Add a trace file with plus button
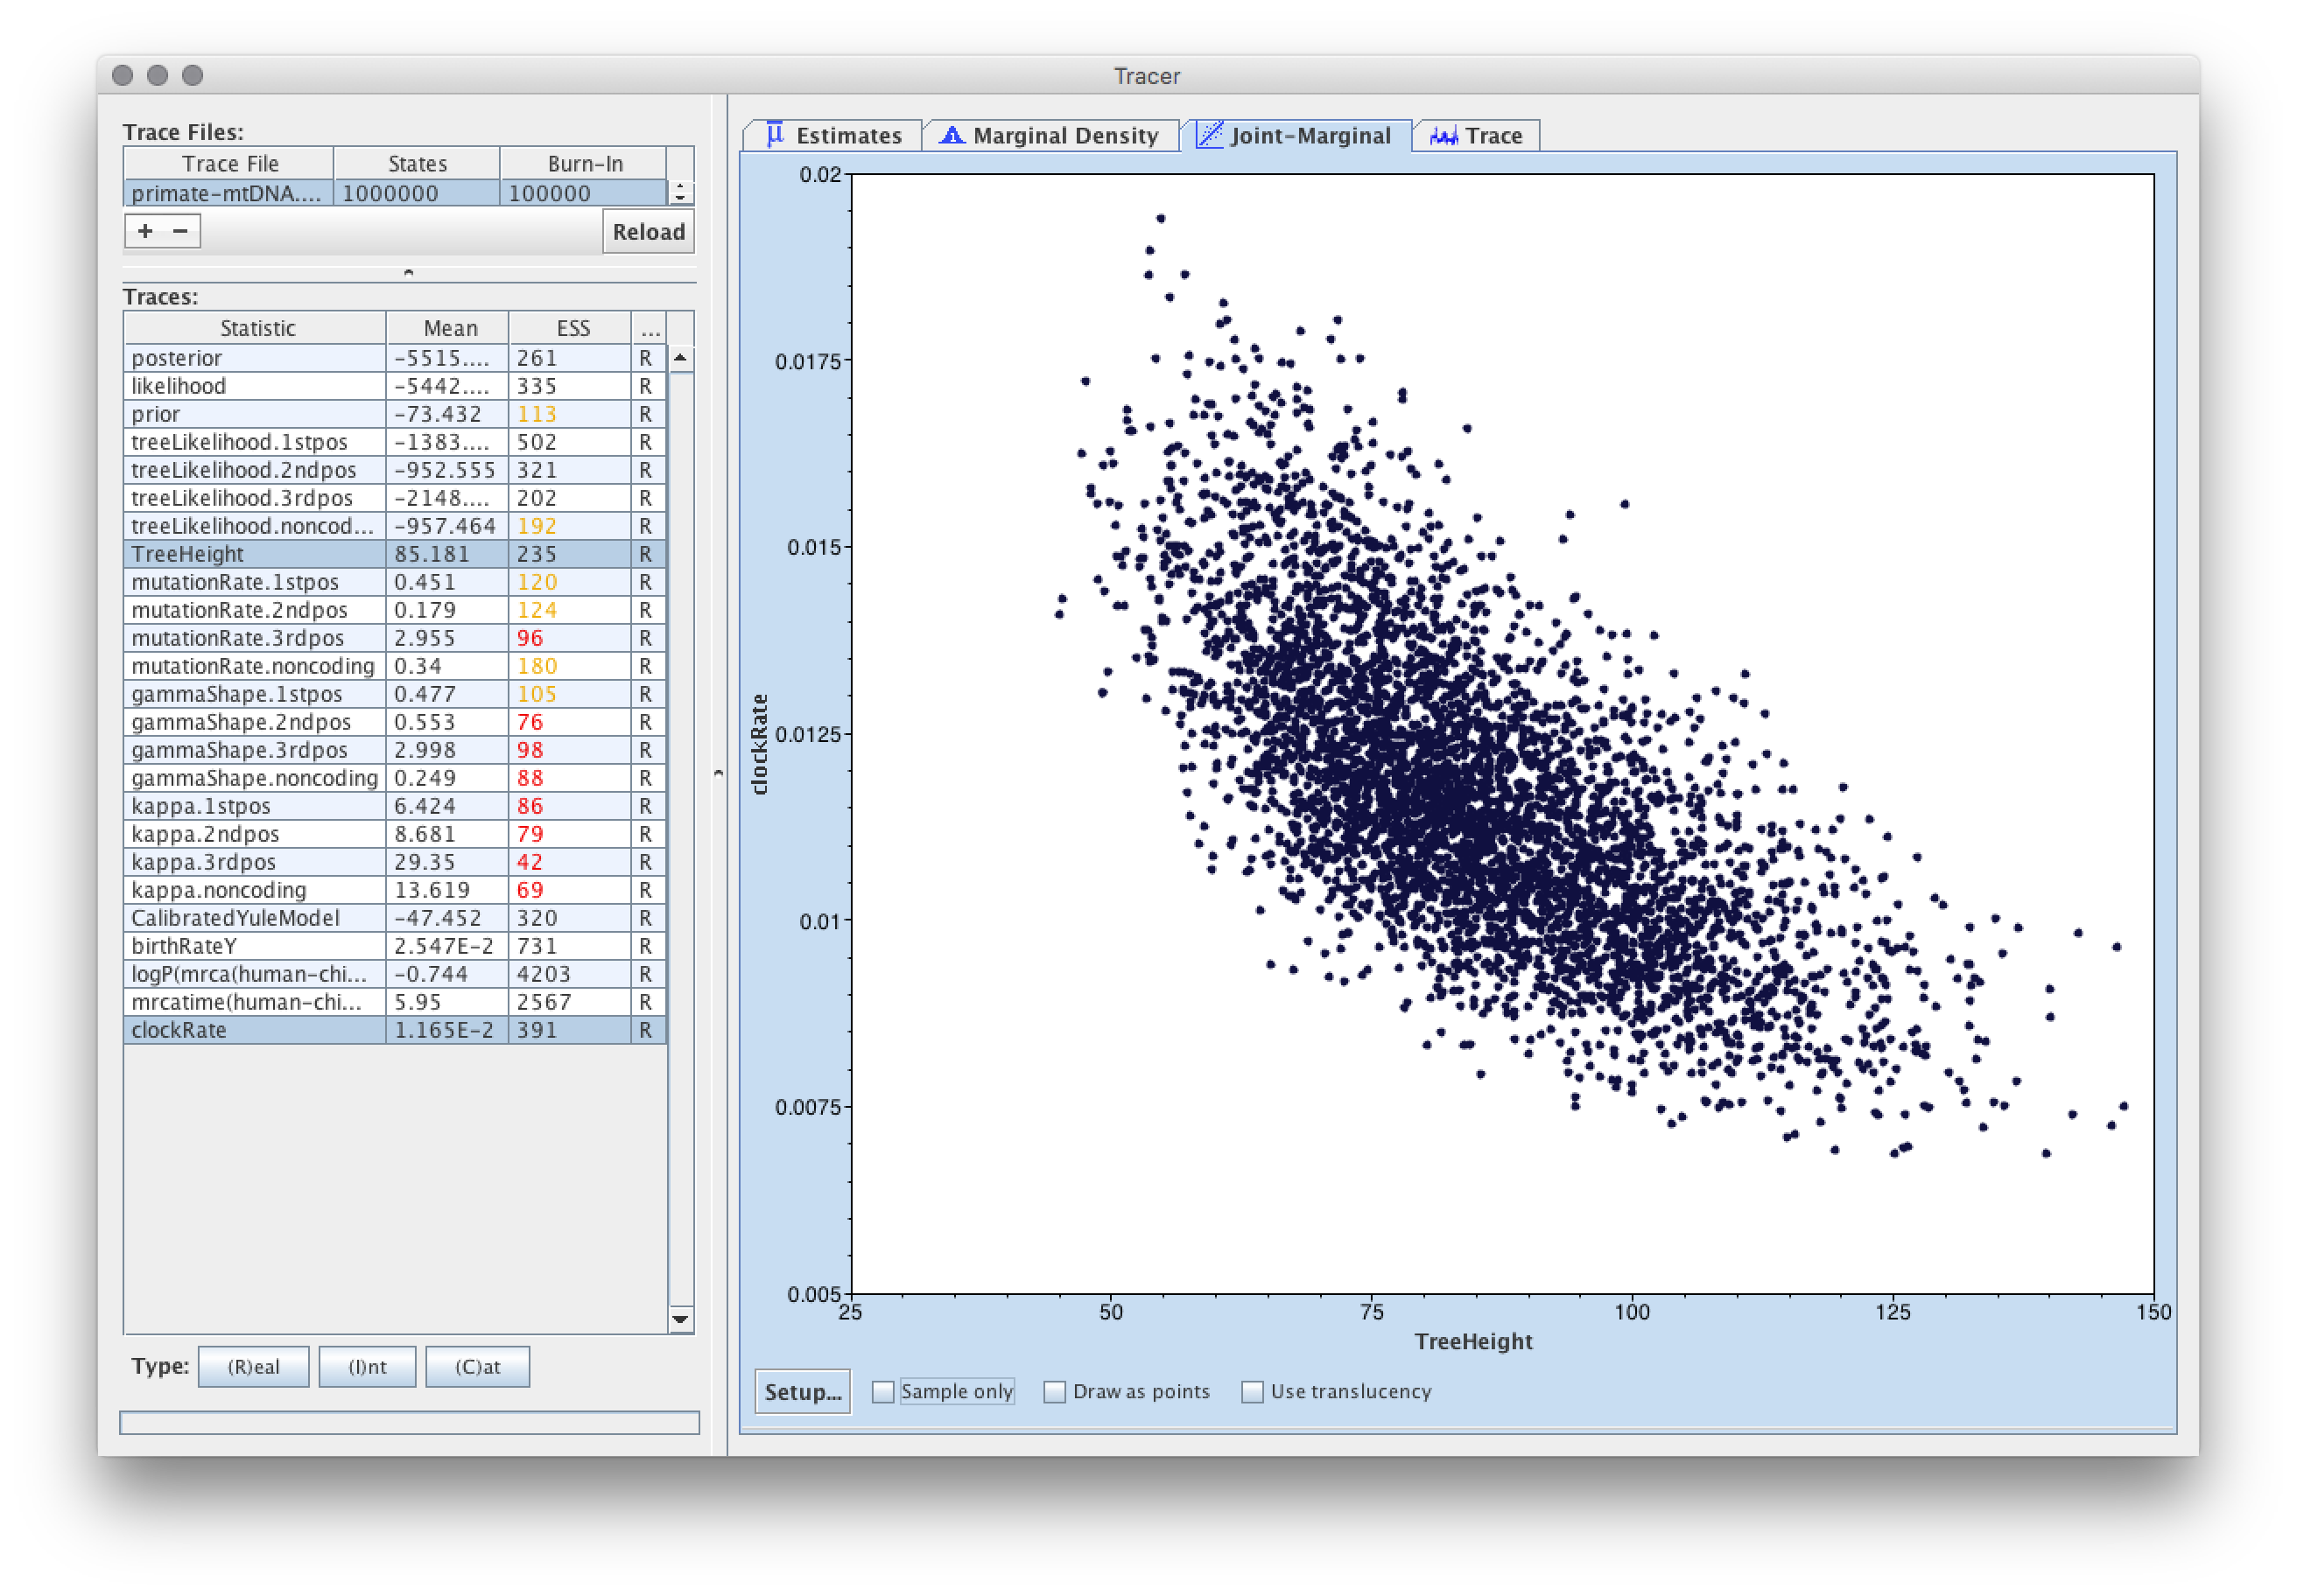2297x1596 pixels. 145,231
